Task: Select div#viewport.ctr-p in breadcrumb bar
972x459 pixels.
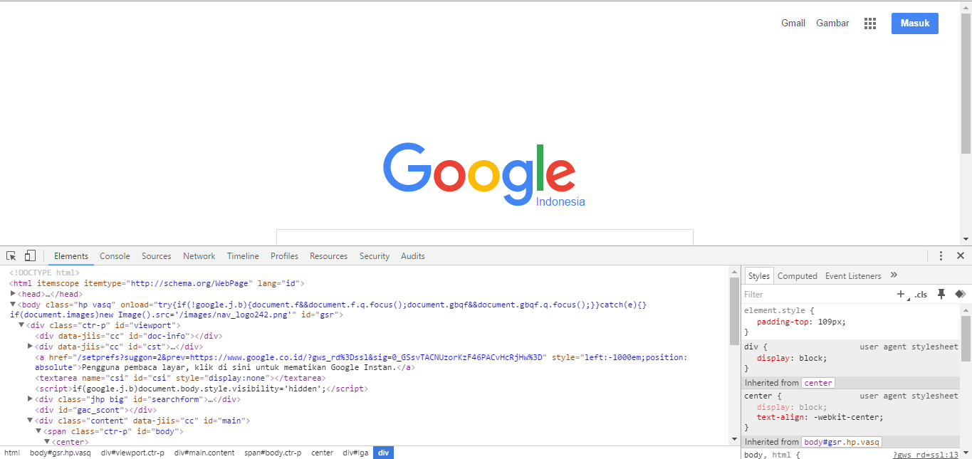Action: pyautogui.click(x=132, y=453)
